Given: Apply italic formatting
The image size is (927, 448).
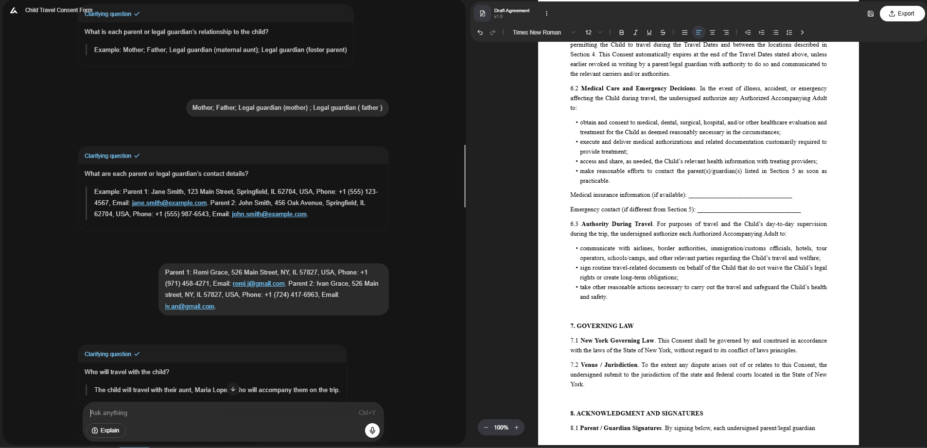Looking at the screenshot, I should pos(635,33).
